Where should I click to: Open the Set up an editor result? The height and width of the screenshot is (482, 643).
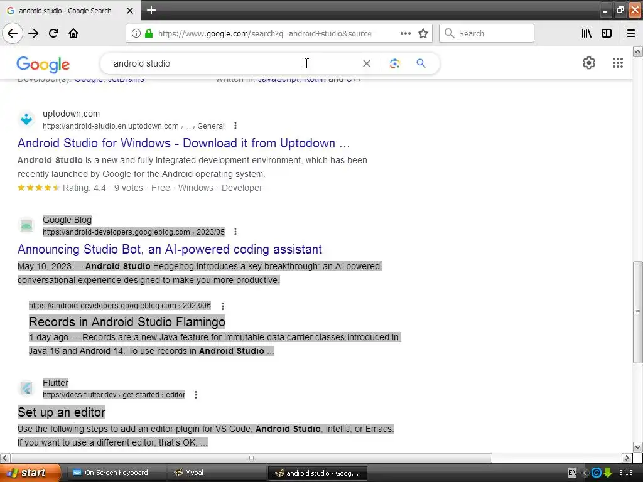point(62,412)
